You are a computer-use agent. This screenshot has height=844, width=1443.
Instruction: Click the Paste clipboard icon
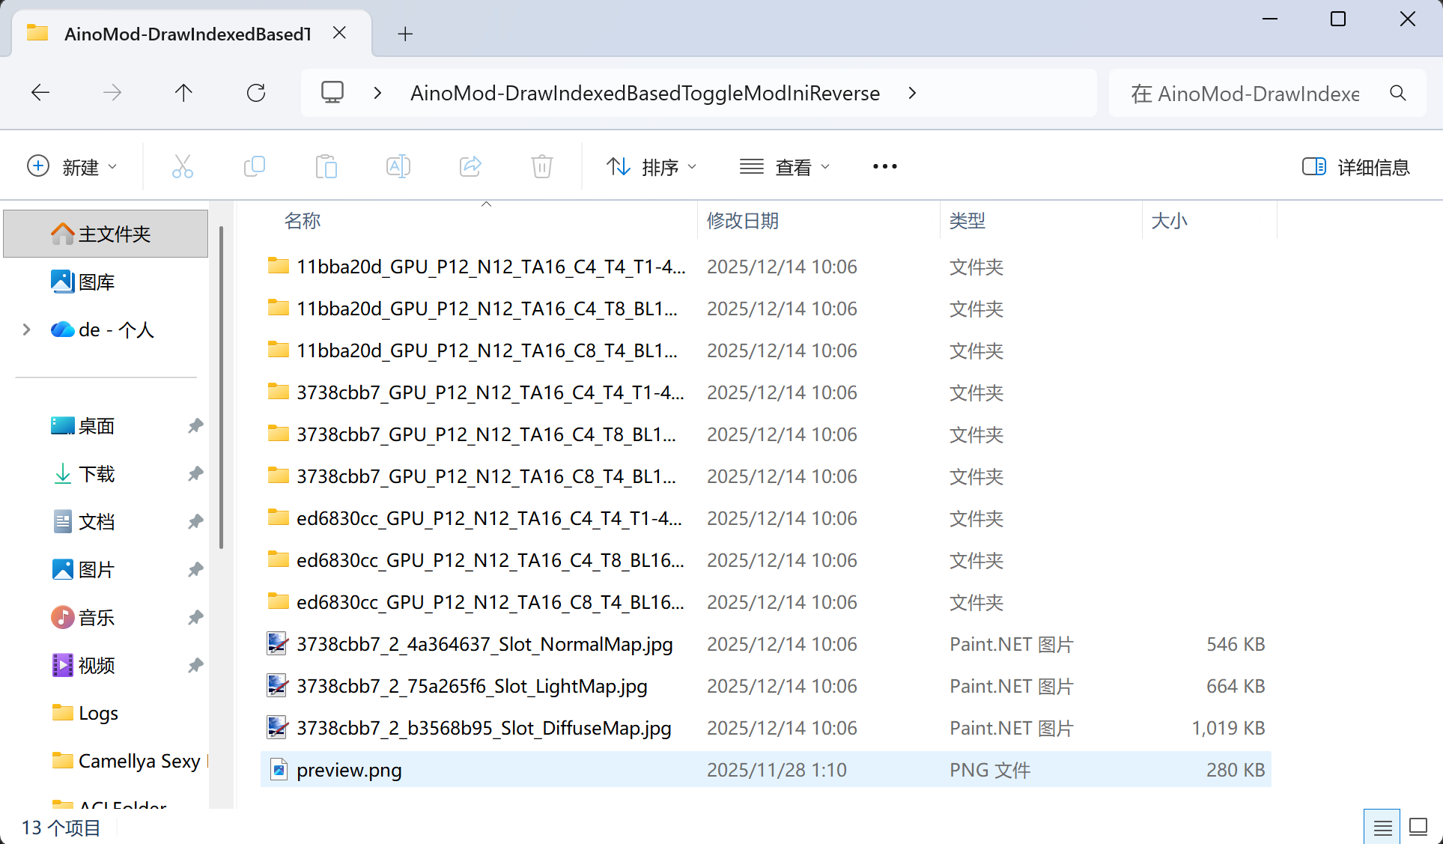pyautogui.click(x=326, y=166)
